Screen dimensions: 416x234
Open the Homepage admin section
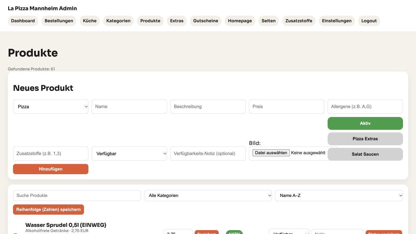pyautogui.click(x=240, y=21)
